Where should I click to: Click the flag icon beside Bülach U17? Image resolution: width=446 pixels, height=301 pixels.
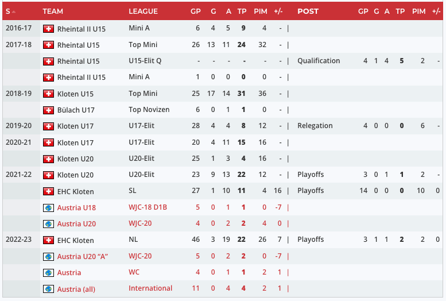tap(48, 110)
